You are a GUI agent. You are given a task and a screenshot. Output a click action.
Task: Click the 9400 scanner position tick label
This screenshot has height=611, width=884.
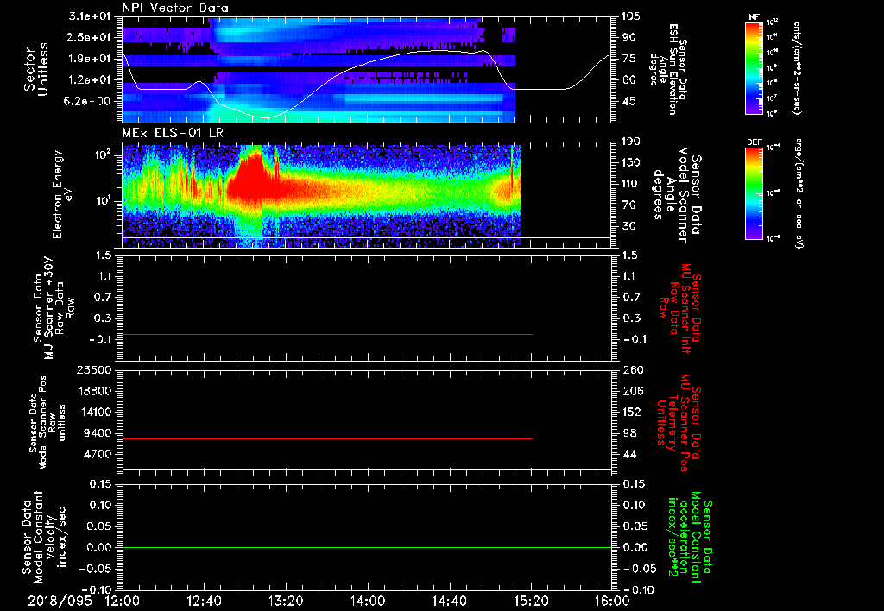tap(98, 433)
